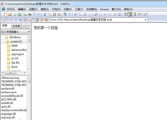
Task: Open the 文件(F) menu
Action: [11, 9]
